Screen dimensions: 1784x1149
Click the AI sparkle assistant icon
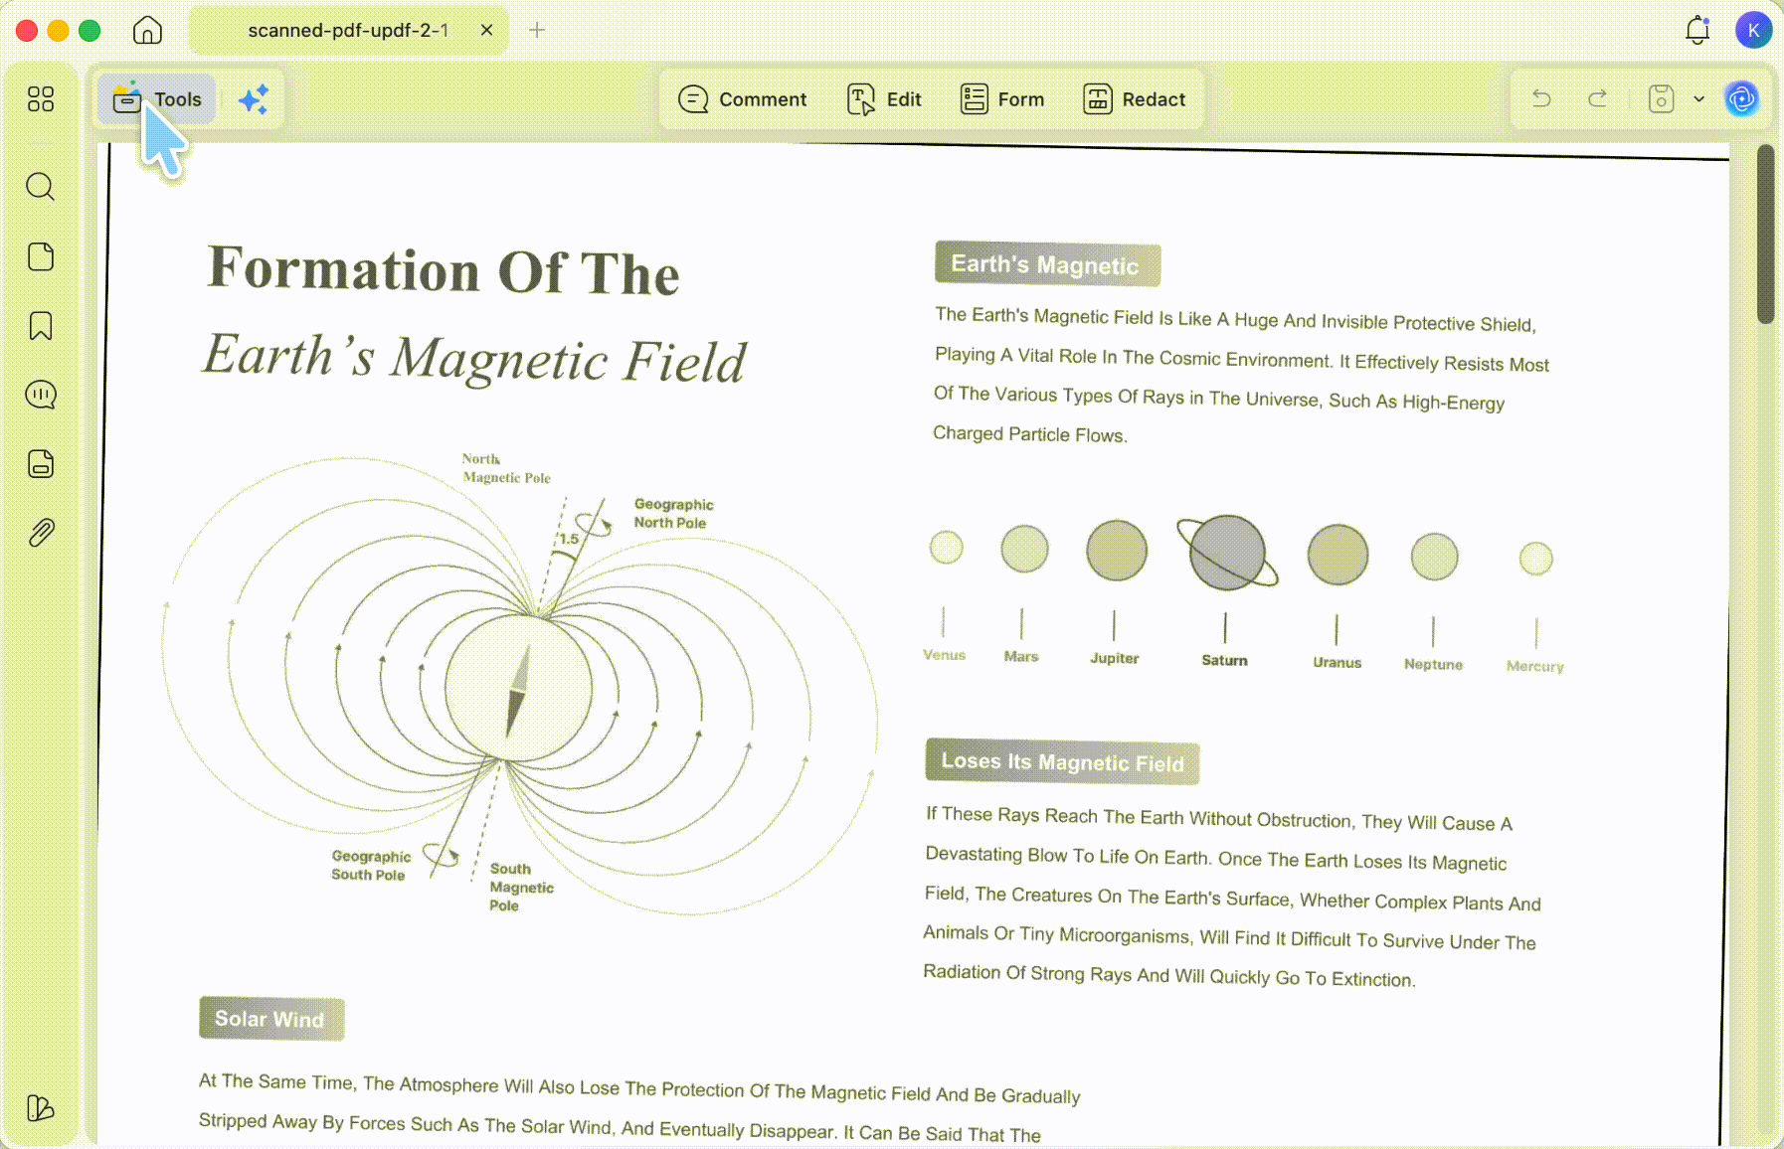click(254, 99)
